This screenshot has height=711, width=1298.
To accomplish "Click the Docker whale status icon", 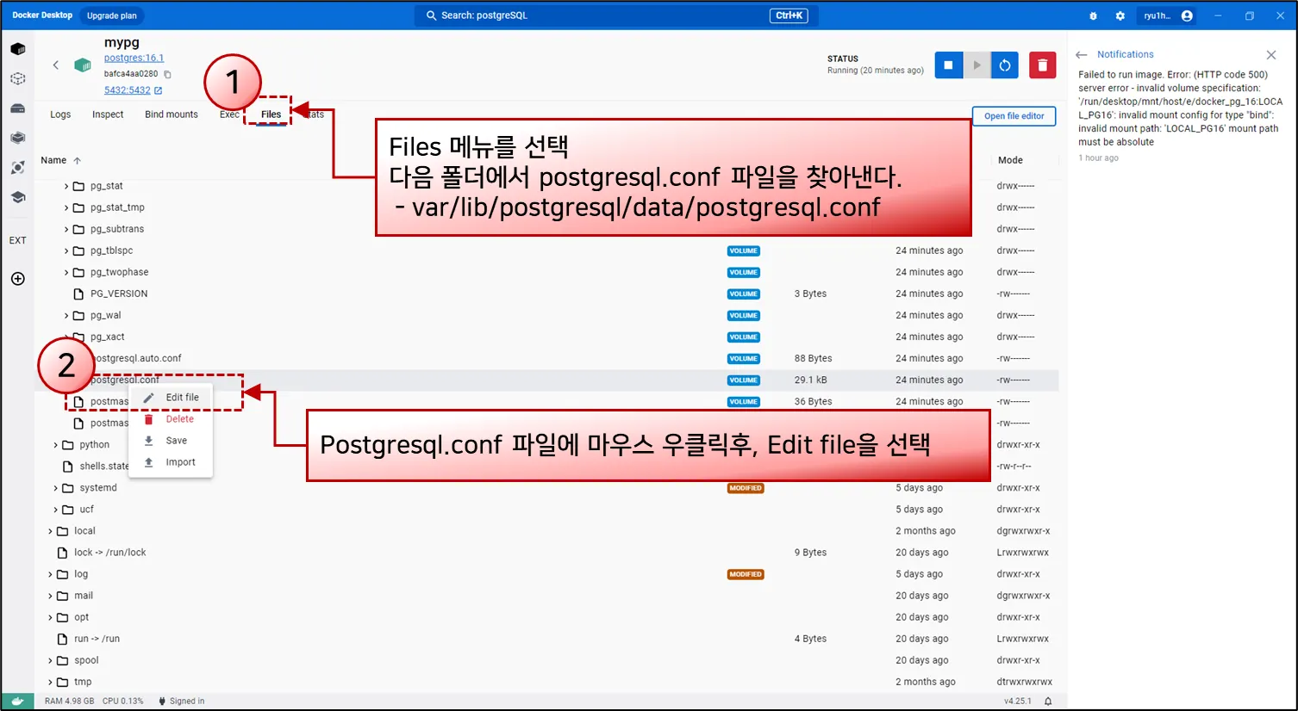I will [17, 702].
